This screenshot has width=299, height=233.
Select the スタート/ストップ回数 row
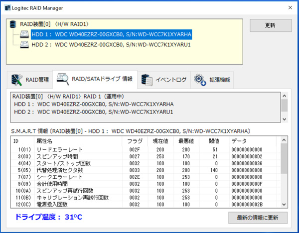tap(146, 163)
